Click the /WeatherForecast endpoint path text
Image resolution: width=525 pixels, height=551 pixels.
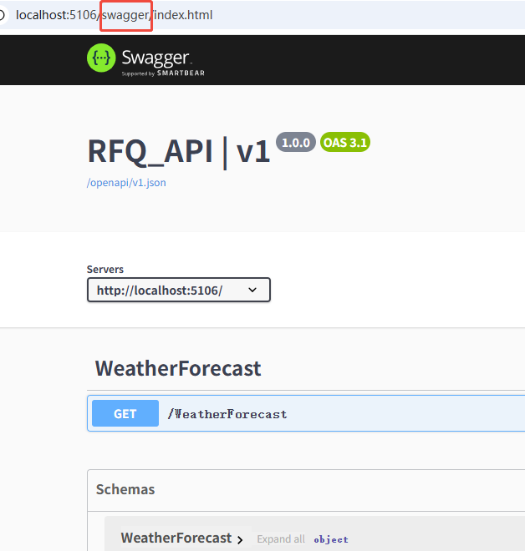pyautogui.click(x=227, y=414)
